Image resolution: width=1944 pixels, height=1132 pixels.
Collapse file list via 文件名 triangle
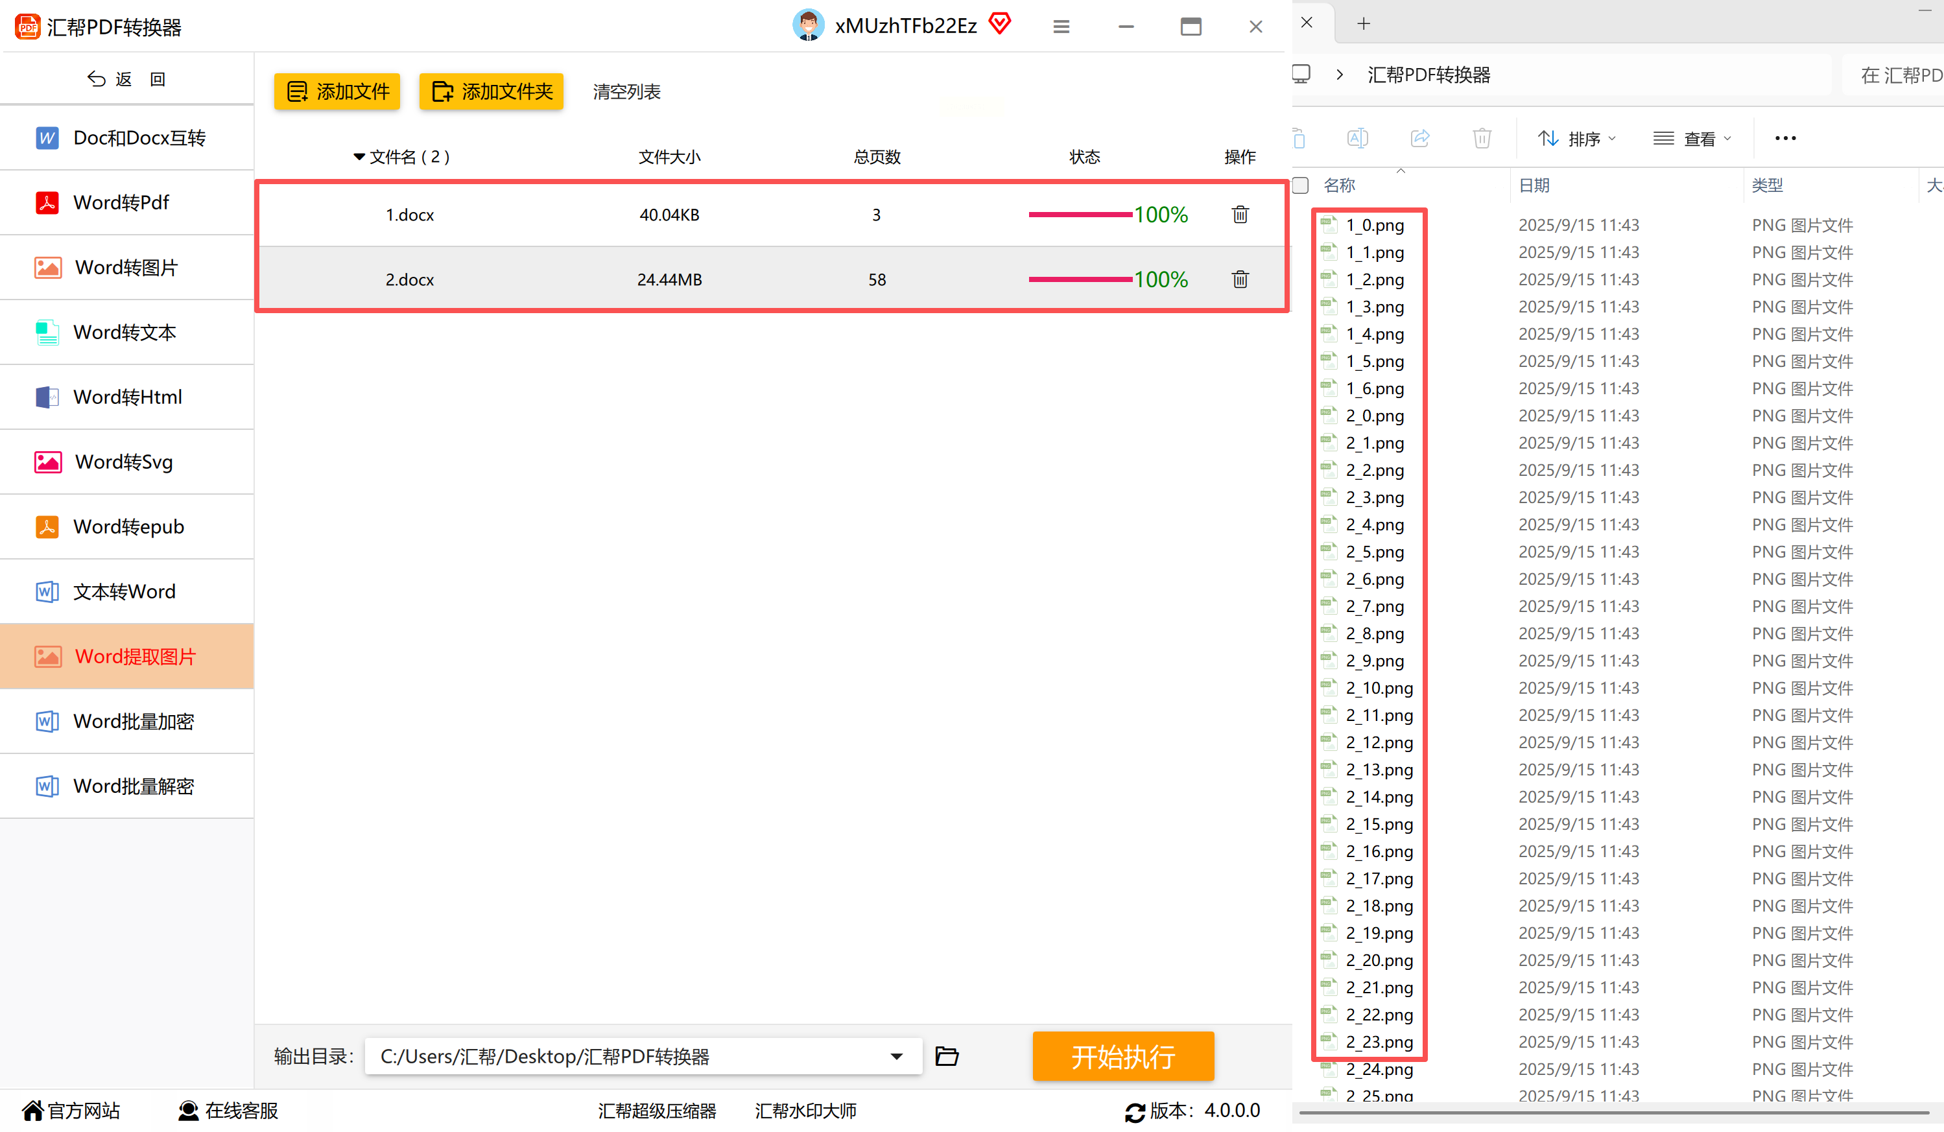tap(359, 158)
